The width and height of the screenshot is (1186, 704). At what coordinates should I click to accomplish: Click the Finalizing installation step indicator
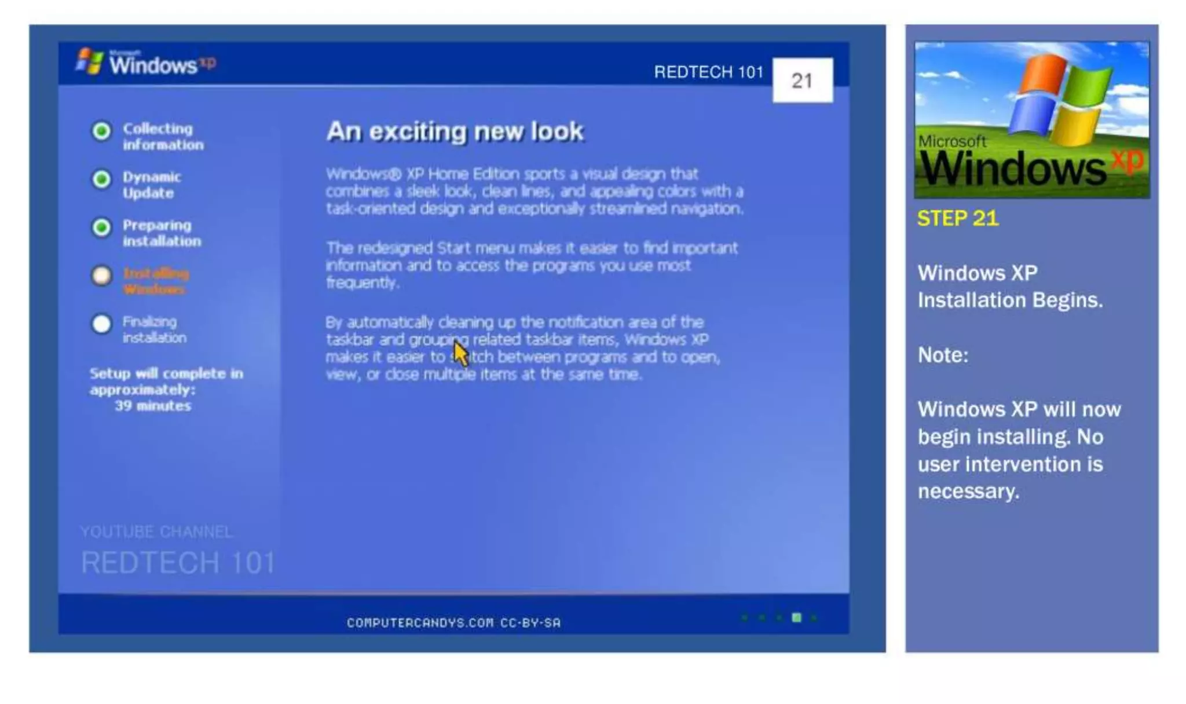tap(102, 324)
